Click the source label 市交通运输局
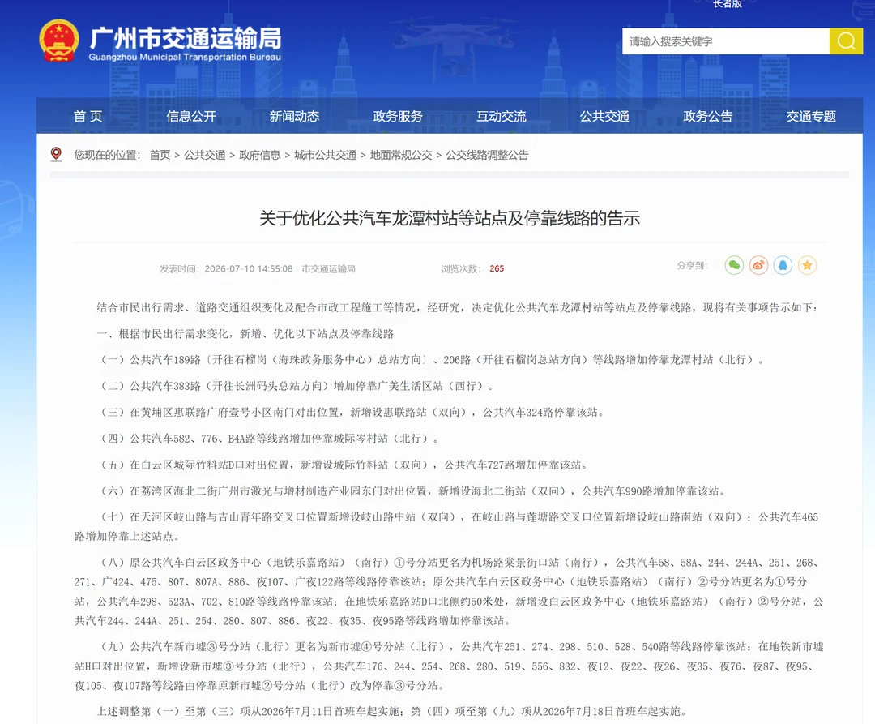This screenshot has height=724, width=875. pos(328,269)
